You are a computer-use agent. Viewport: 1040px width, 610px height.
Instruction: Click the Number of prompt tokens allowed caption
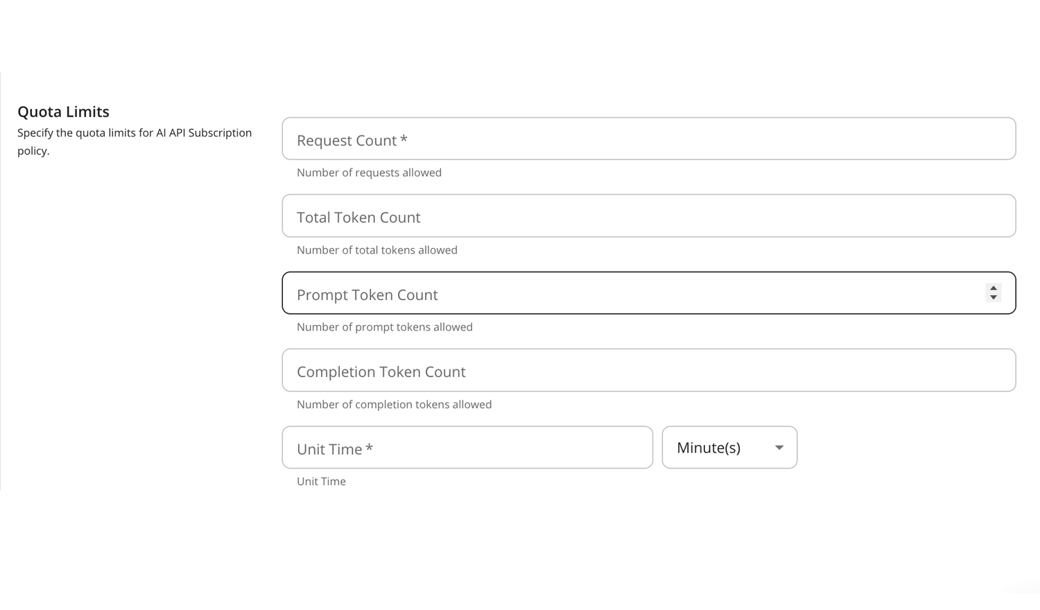pyautogui.click(x=384, y=326)
